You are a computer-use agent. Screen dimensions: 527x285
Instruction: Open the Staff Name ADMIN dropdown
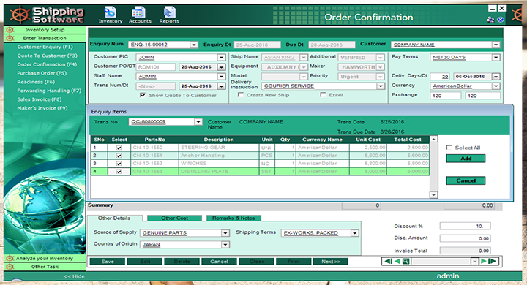pos(221,77)
